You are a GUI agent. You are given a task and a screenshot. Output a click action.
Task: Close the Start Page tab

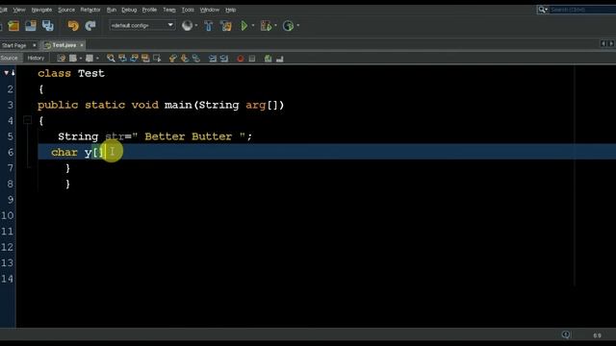(x=35, y=45)
